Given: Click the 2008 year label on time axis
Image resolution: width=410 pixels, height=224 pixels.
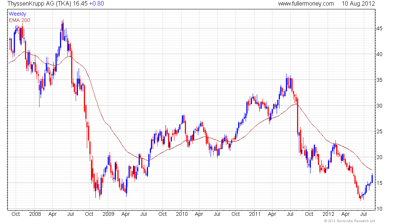Looking at the screenshot, I should point(35,214).
